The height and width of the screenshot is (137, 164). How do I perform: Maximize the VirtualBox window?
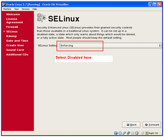click(x=155, y=4)
